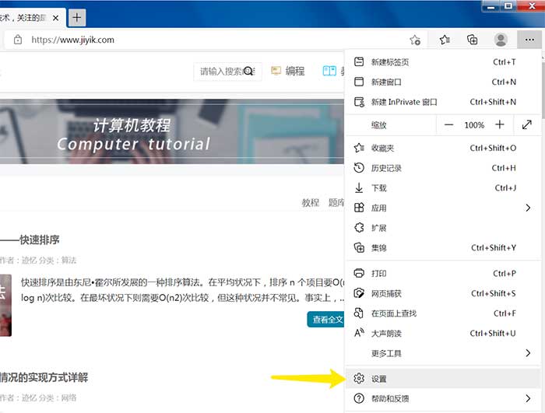
Task: Select 大声朗读 menu item
Action: (443, 334)
